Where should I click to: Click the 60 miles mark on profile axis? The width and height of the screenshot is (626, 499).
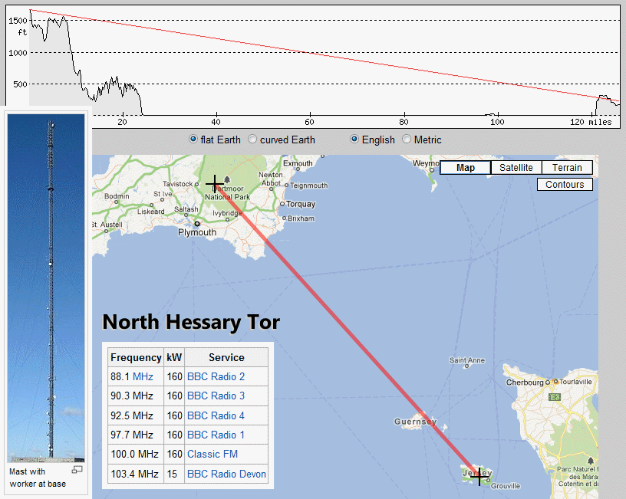[309, 122]
